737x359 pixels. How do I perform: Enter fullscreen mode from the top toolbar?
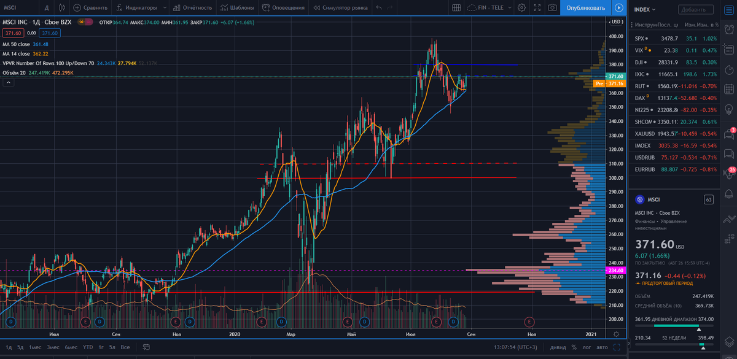click(x=537, y=8)
